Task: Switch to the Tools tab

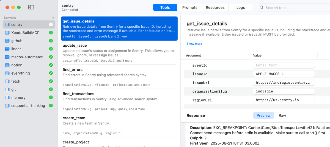Action: [x=165, y=7]
